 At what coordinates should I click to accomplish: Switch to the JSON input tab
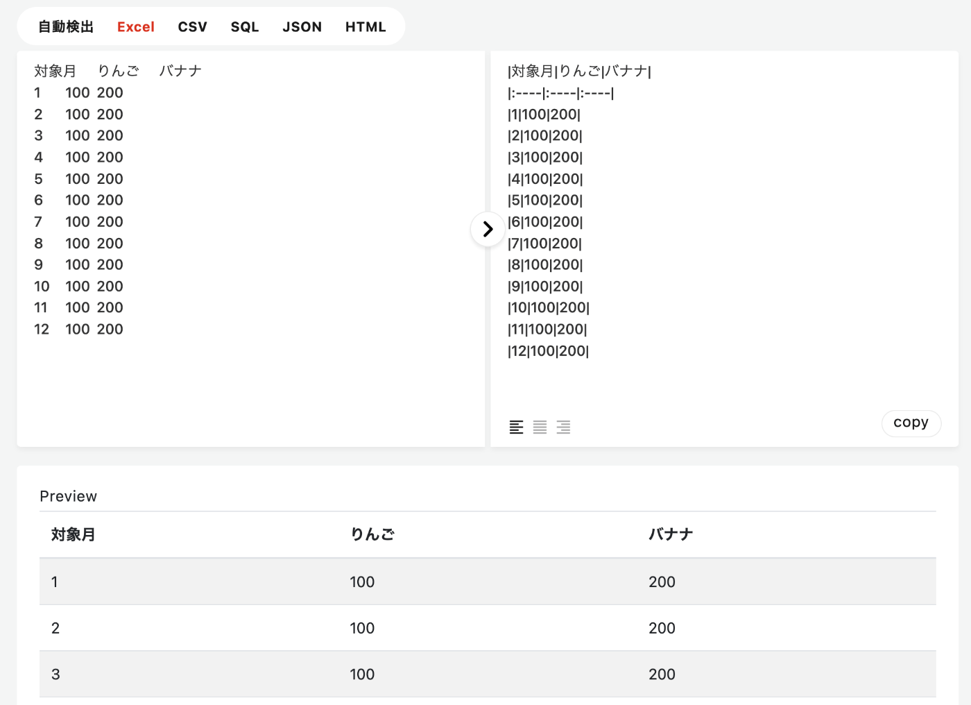(302, 27)
